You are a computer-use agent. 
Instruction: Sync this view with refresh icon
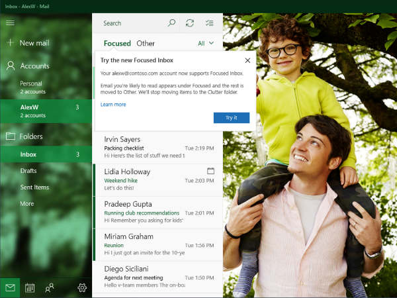(190, 23)
